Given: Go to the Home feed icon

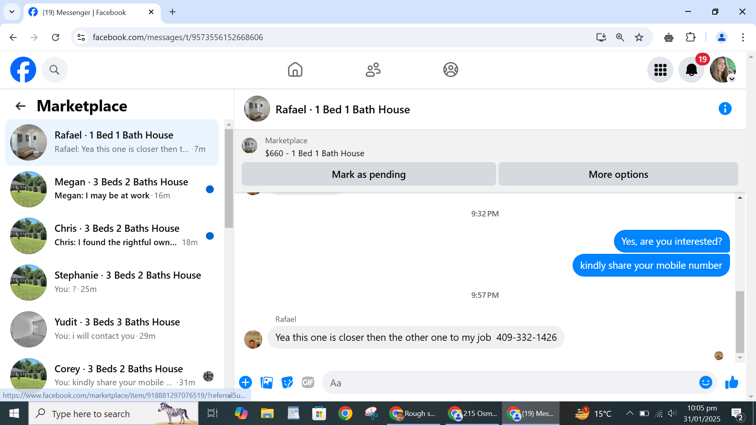Looking at the screenshot, I should pyautogui.click(x=295, y=70).
